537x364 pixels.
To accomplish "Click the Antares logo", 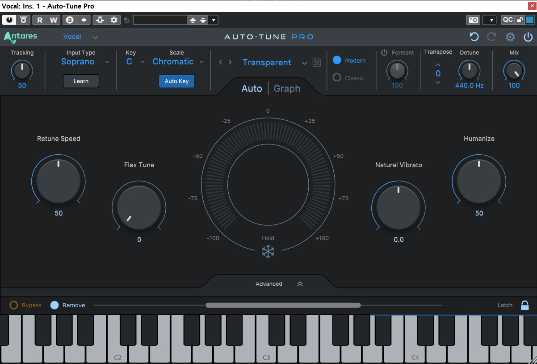I will point(21,37).
